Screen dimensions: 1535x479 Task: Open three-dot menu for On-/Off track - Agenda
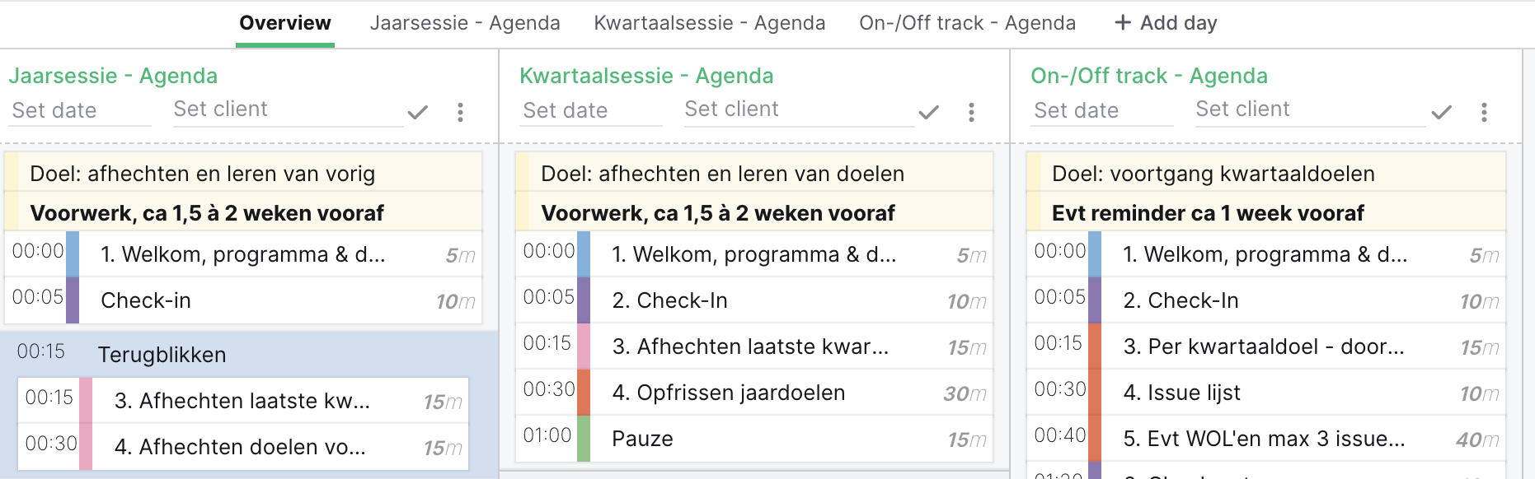coord(1484,112)
